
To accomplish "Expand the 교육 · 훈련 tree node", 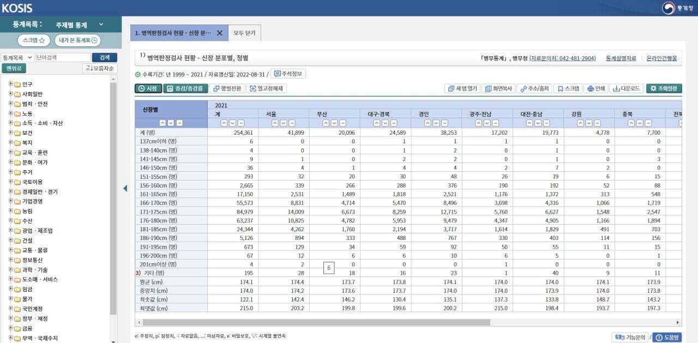I will pyautogui.click(x=10, y=153).
